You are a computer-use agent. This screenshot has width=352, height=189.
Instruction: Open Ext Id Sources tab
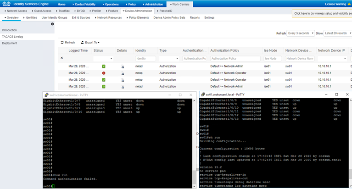click(81, 17)
